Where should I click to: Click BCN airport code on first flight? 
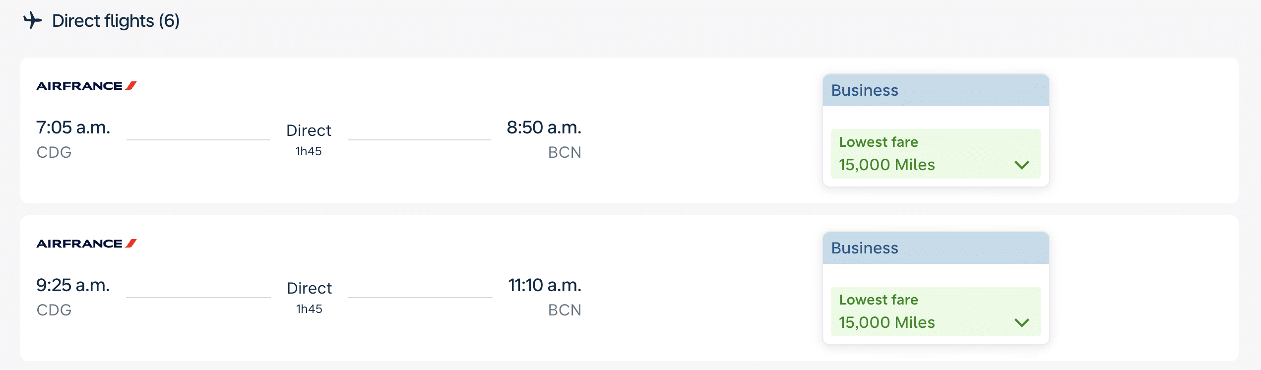click(x=564, y=152)
